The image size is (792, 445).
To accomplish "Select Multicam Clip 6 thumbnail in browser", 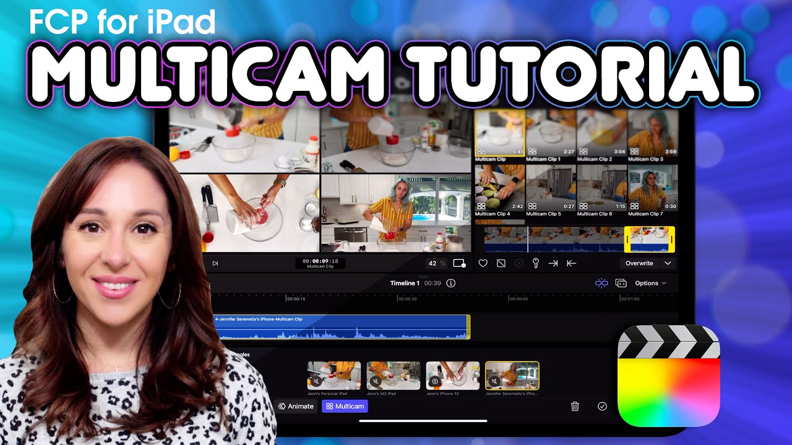I will point(602,187).
